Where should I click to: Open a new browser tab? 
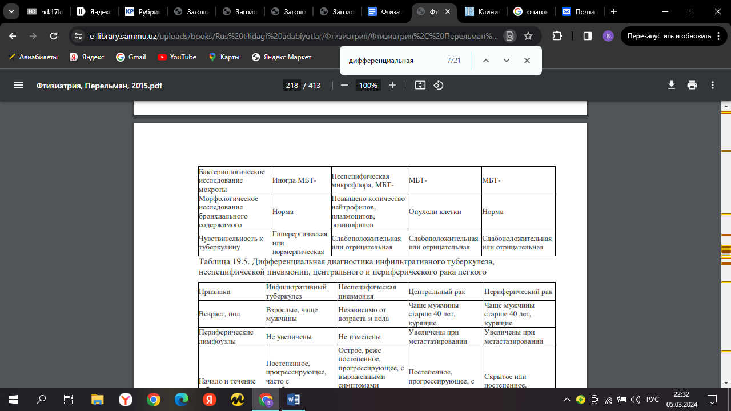pos(614,11)
